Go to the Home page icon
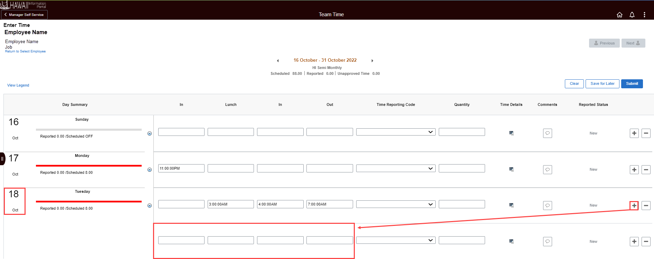The width and height of the screenshot is (654, 259). click(x=619, y=14)
